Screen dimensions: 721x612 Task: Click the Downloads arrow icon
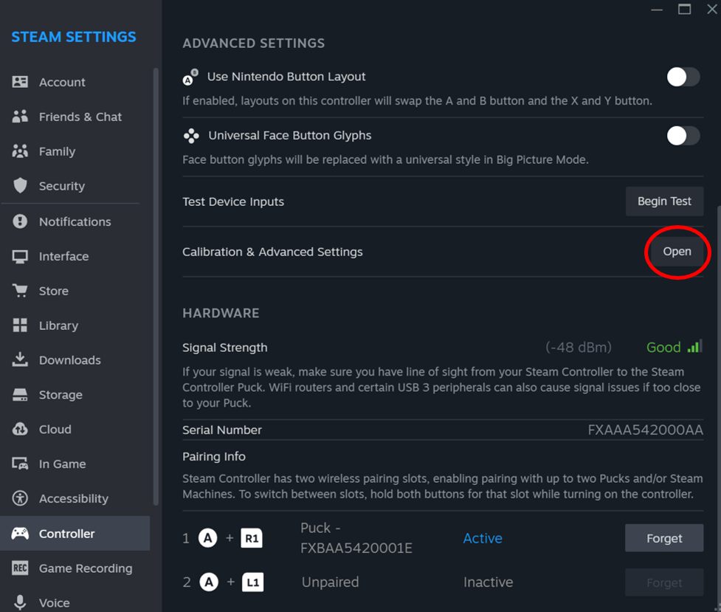click(20, 360)
